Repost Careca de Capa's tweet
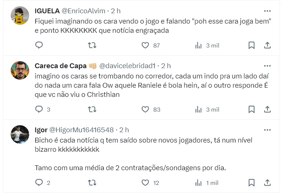293x193 pixels. coord(92,109)
